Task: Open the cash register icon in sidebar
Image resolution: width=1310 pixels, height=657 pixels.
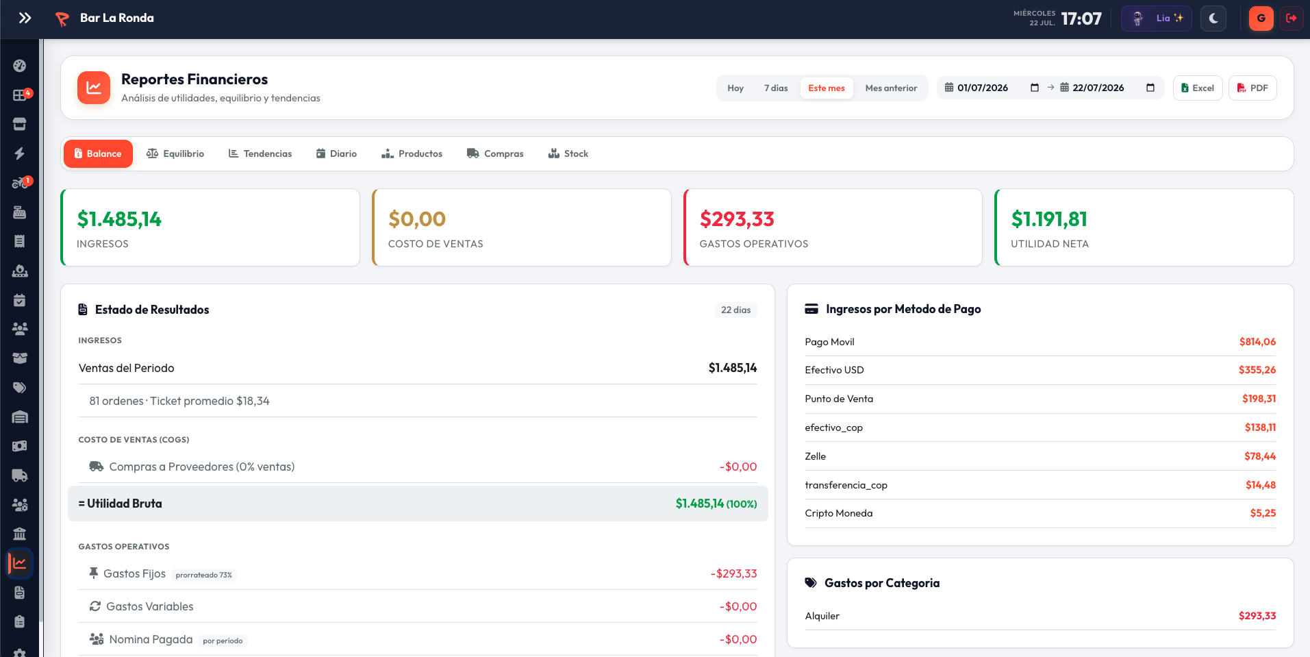Action: pos(20,212)
